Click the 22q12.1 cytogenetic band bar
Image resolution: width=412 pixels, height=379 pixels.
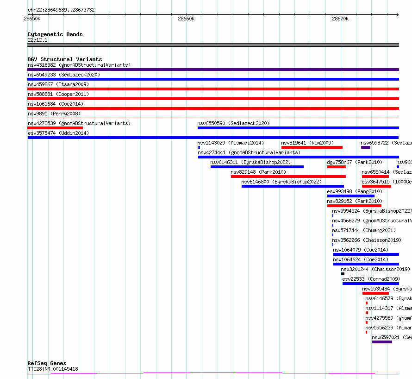click(213, 45)
